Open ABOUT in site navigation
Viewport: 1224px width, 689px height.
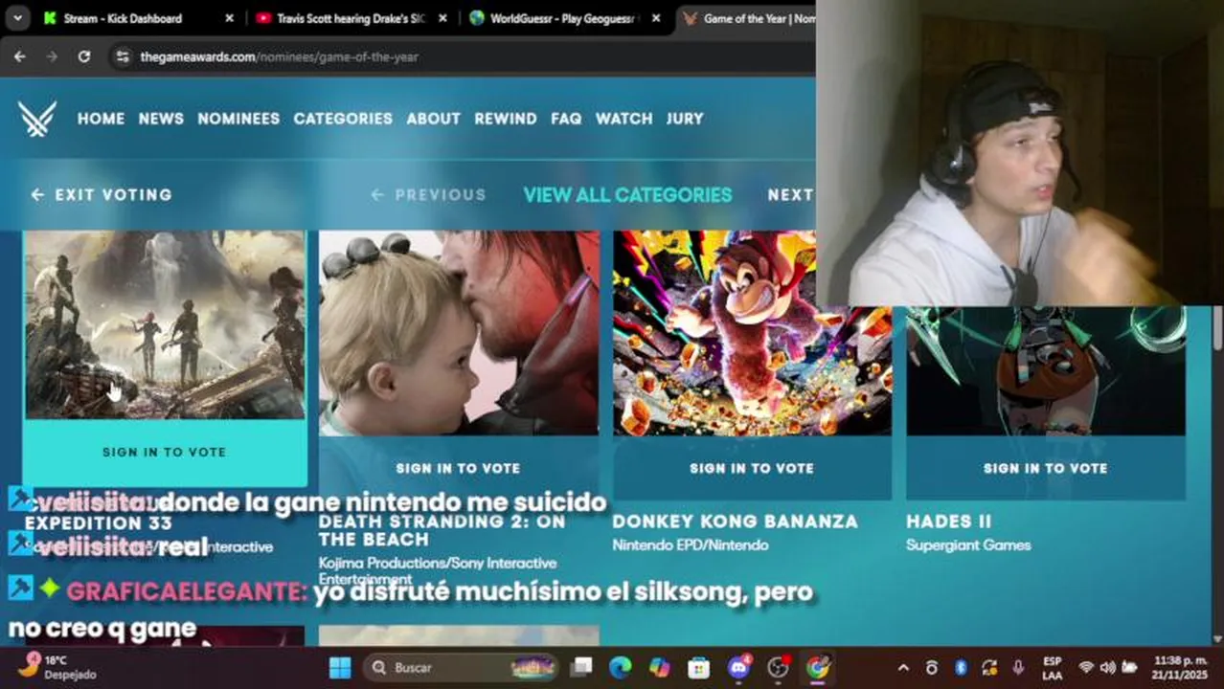(433, 119)
